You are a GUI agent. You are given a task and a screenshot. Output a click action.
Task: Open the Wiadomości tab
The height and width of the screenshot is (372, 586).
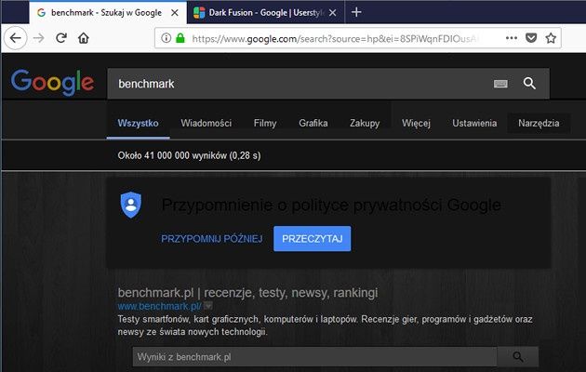click(x=206, y=123)
